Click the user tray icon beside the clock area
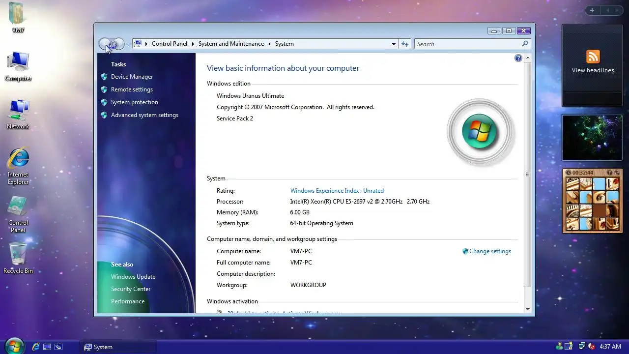 click(x=559, y=347)
